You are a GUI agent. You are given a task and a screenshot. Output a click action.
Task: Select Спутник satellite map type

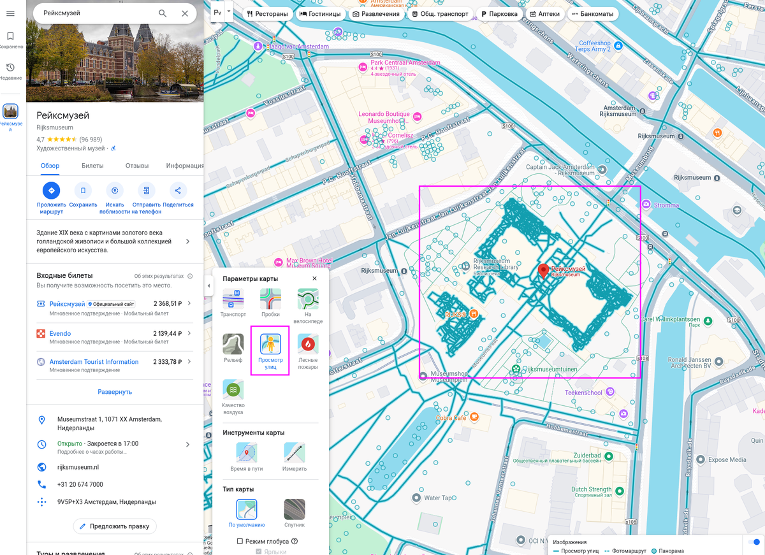pos(295,513)
